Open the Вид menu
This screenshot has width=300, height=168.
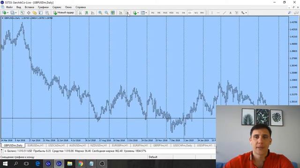coord(19,7)
